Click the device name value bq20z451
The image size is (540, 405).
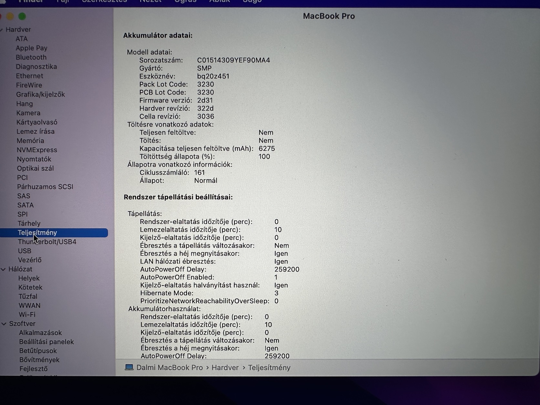coord(213,77)
